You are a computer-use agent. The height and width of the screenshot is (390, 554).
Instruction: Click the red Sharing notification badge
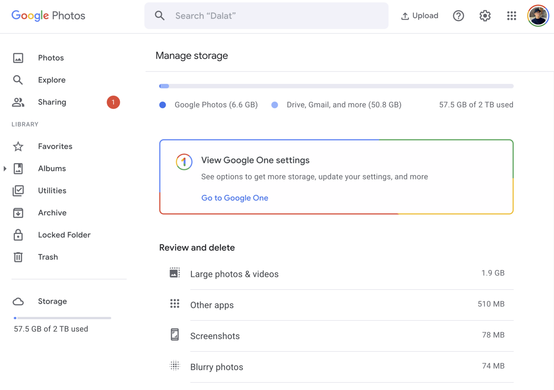(113, 102)
